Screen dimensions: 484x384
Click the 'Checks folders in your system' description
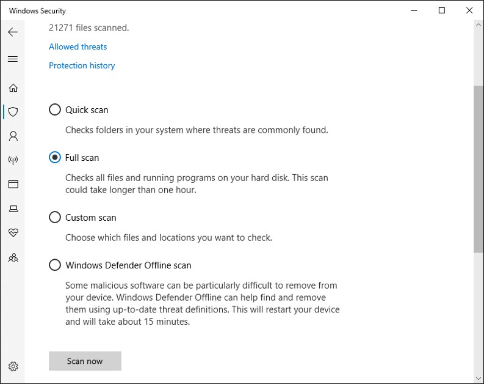[197, 130]
